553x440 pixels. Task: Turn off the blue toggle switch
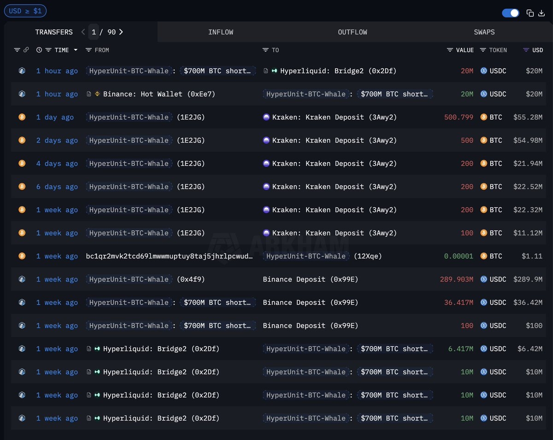pos(511,13)
